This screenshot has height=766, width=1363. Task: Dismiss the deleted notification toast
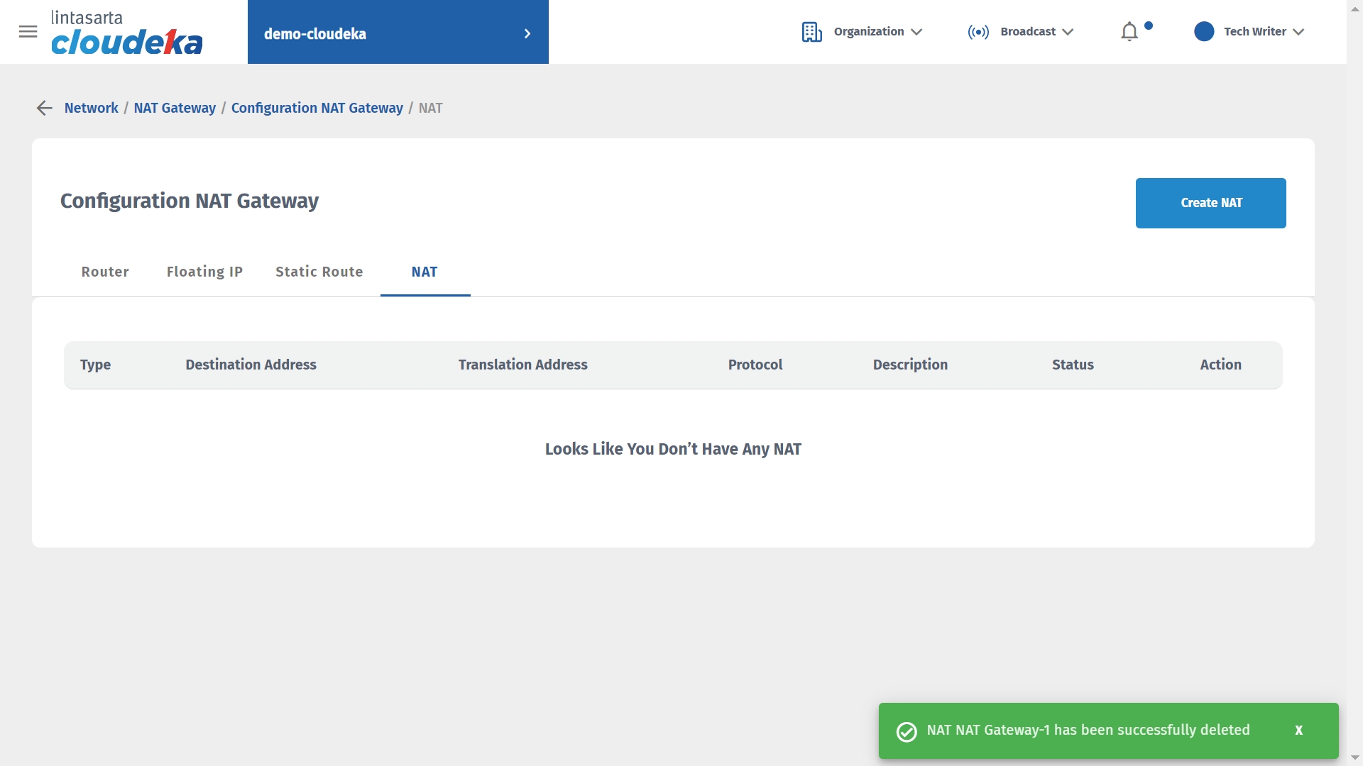[1298, 731]
